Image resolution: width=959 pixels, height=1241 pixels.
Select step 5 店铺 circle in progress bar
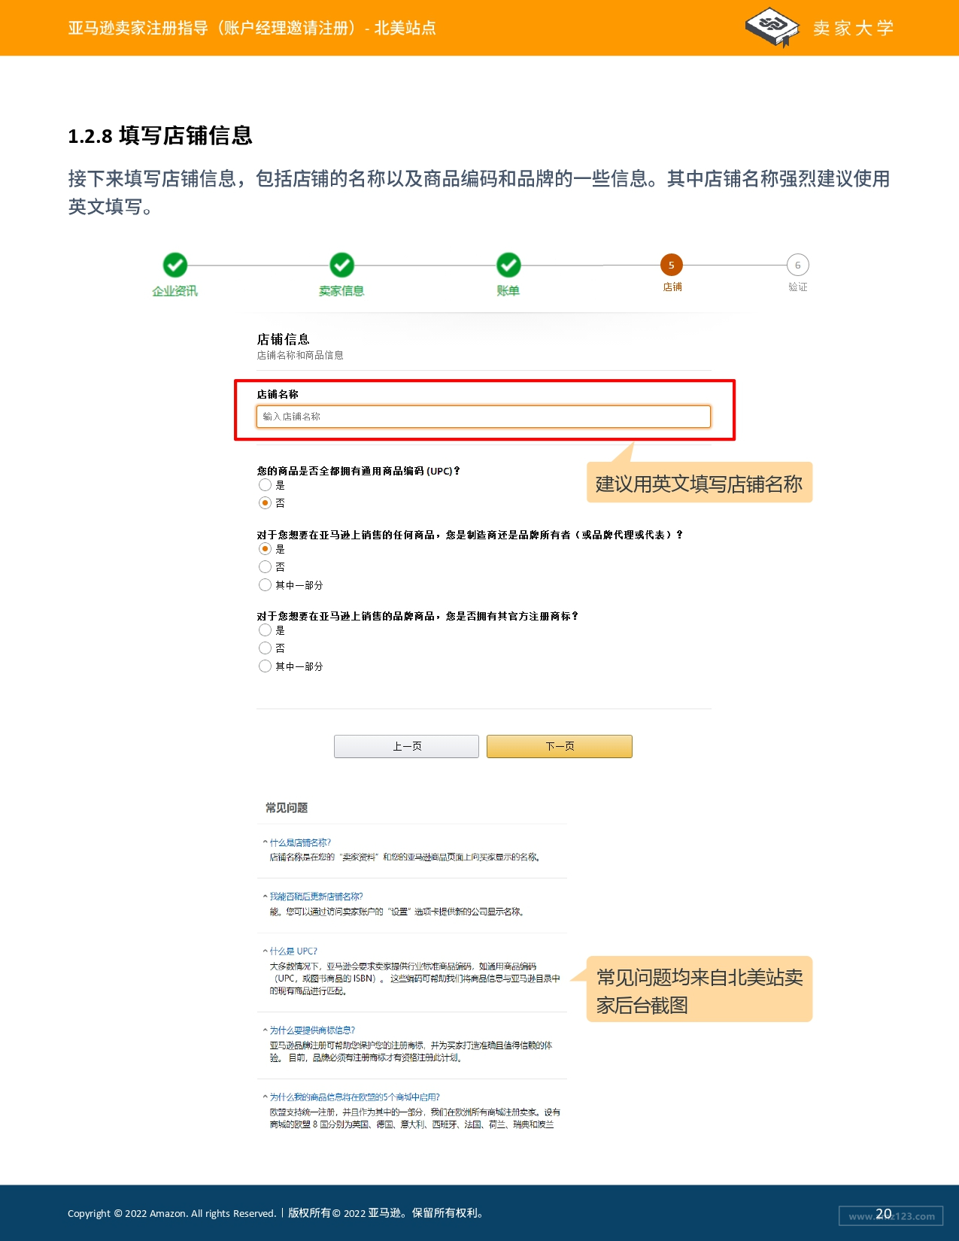(672, 265)
